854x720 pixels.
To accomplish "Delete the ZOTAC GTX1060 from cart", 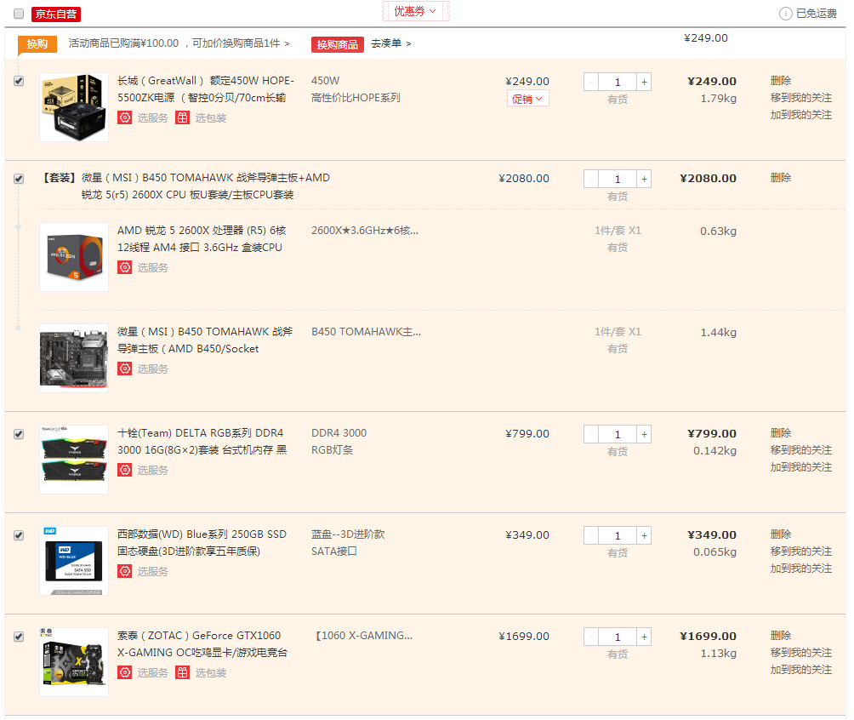I will pos(781,636).
